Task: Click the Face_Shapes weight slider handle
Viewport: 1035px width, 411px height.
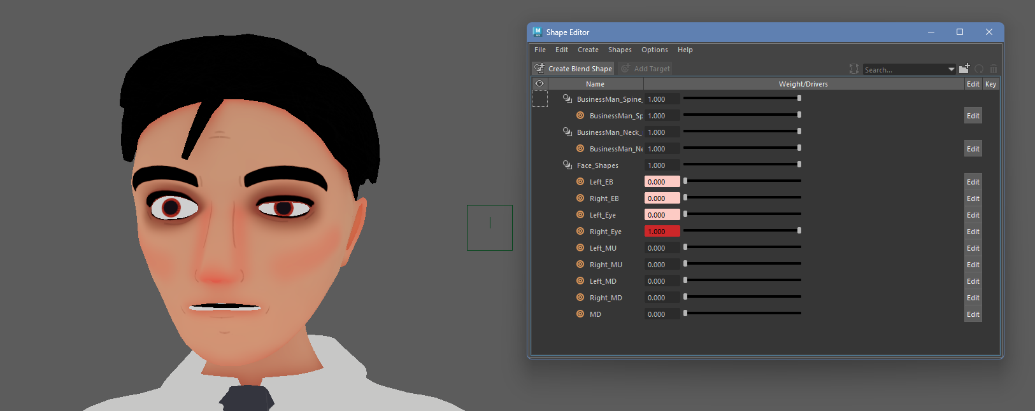Action: click(x=799, y=164)
